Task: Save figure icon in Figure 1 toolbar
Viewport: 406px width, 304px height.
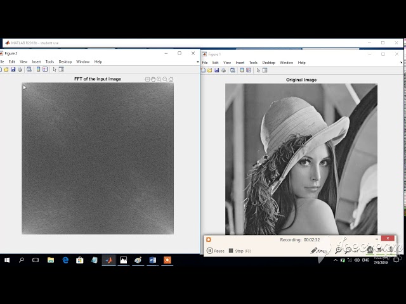Action: [216, 70]
